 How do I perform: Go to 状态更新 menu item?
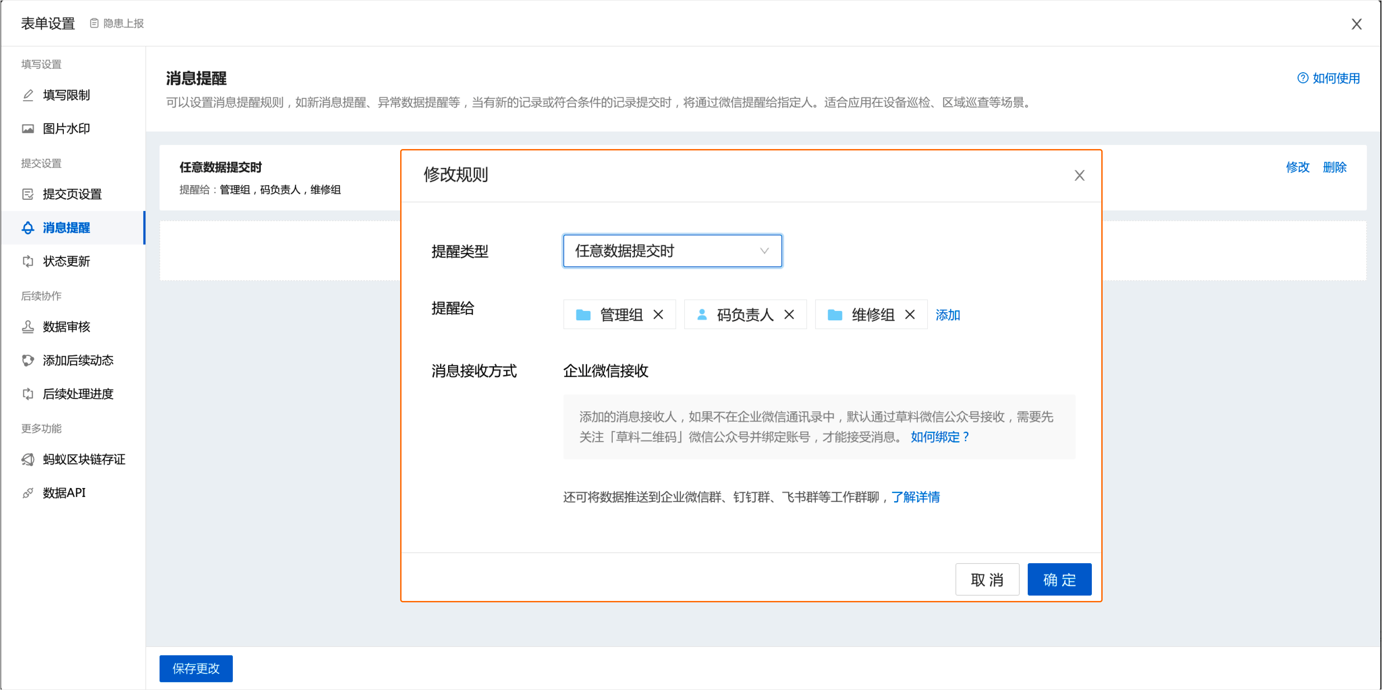tap(66, 261)
